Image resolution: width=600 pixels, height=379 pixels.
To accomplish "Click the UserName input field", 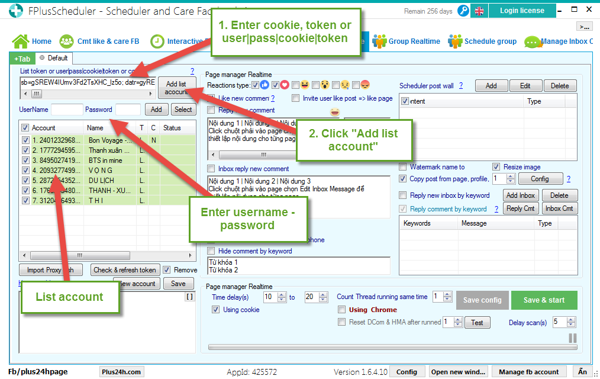I will click(67, 110).
